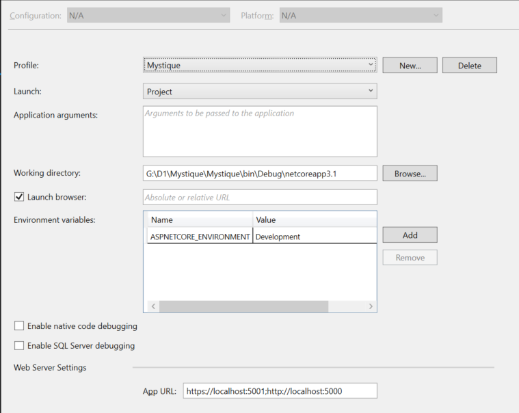Open the Launch dropdown set to Project
The height and width of the screenshot is (413, 519).
(260, 92)
